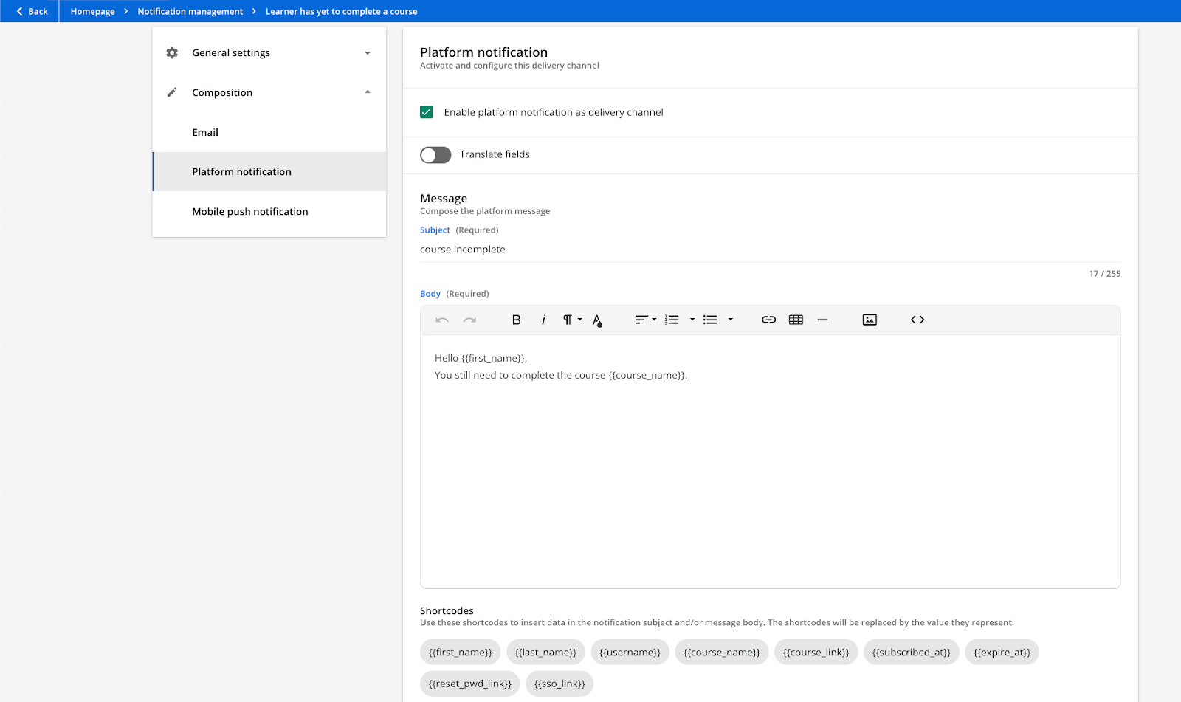Screen dimensions: 1181x702
Task: Uncheck enable platform notification as delivery channel
Action: click(427, 111)
